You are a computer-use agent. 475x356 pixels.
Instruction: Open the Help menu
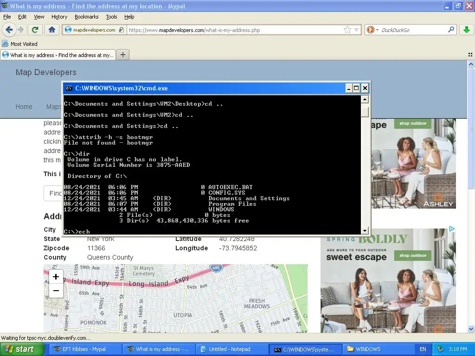pos(129,17)
